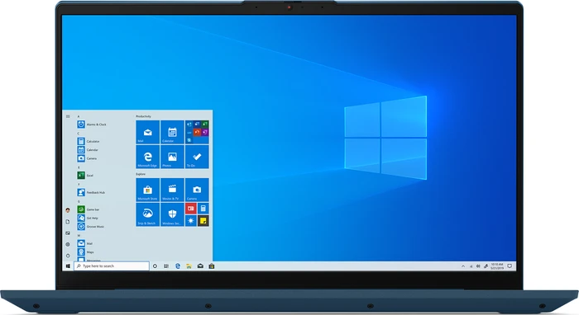
Task: Click the Calendar tile under Productivity
Action: pos(172,132)
